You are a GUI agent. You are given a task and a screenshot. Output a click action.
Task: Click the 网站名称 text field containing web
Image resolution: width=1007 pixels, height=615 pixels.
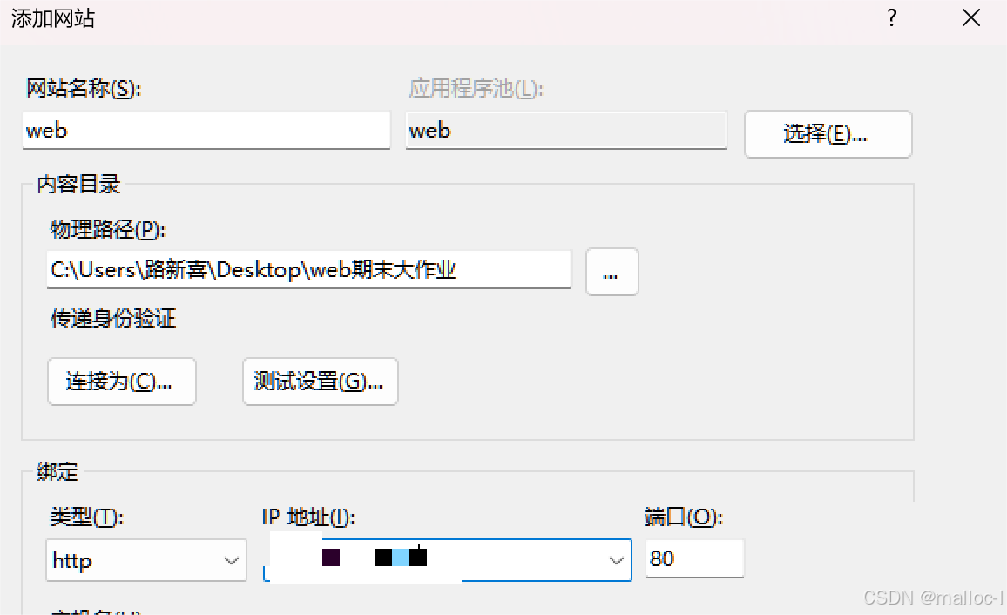pyautogui.click(x=206, y=131)
